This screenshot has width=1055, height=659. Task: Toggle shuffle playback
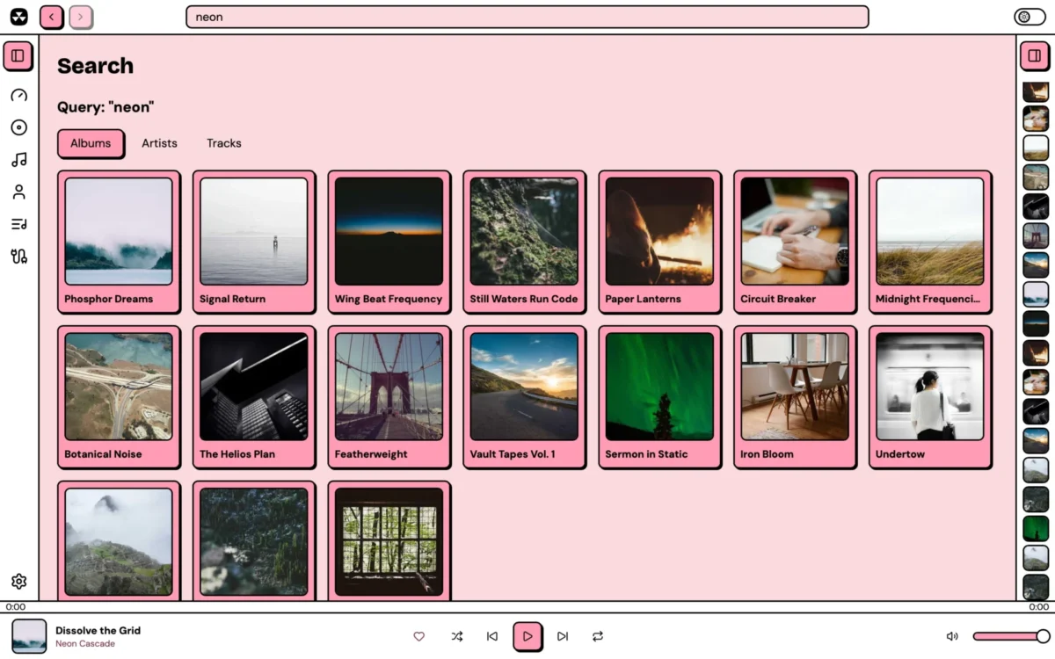(x=457, y=636)
